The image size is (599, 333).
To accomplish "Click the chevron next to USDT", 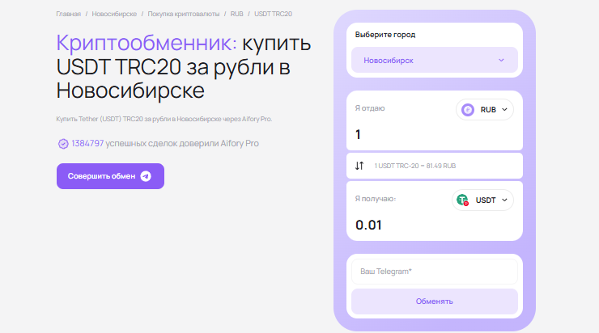I will click(504, 200).
